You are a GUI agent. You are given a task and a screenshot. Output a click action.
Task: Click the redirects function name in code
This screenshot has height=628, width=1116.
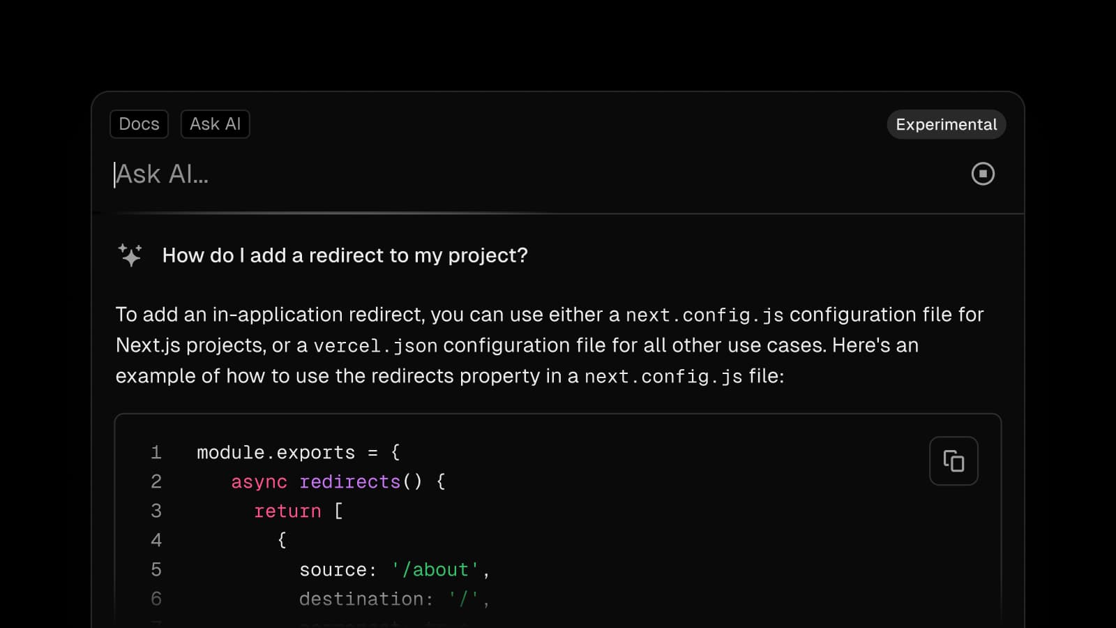coord(349,482)
